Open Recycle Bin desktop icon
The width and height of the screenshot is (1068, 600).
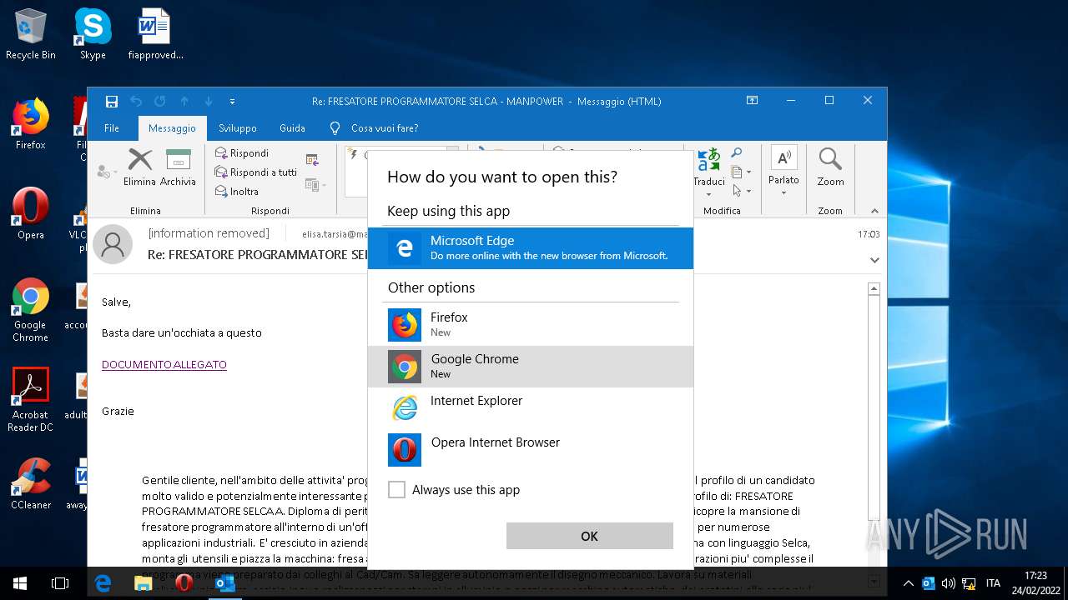[31, 34]
